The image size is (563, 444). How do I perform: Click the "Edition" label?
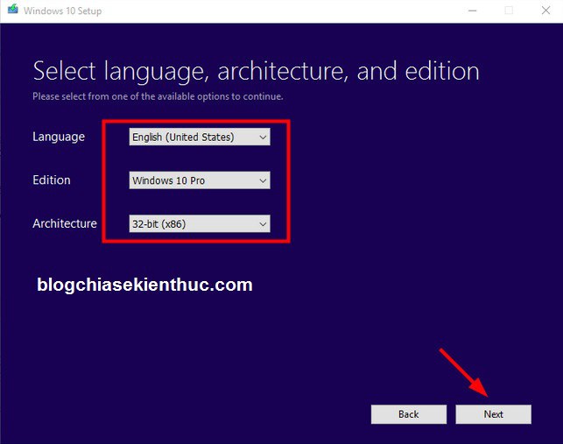(x=52, y=180)
